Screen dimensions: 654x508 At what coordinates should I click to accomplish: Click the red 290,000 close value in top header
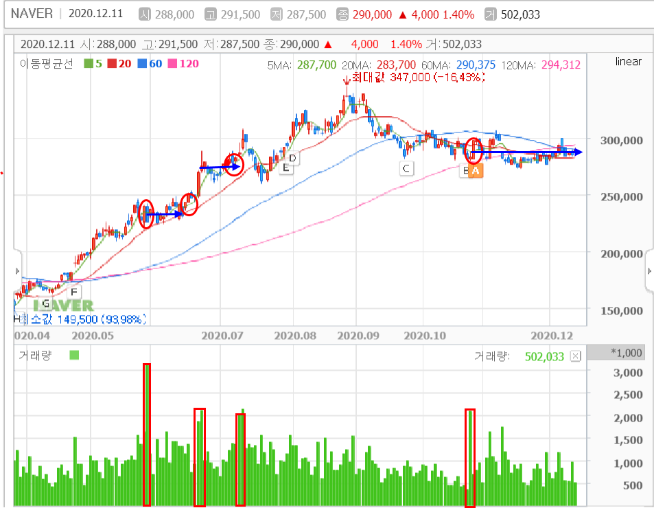pos(372,14)
